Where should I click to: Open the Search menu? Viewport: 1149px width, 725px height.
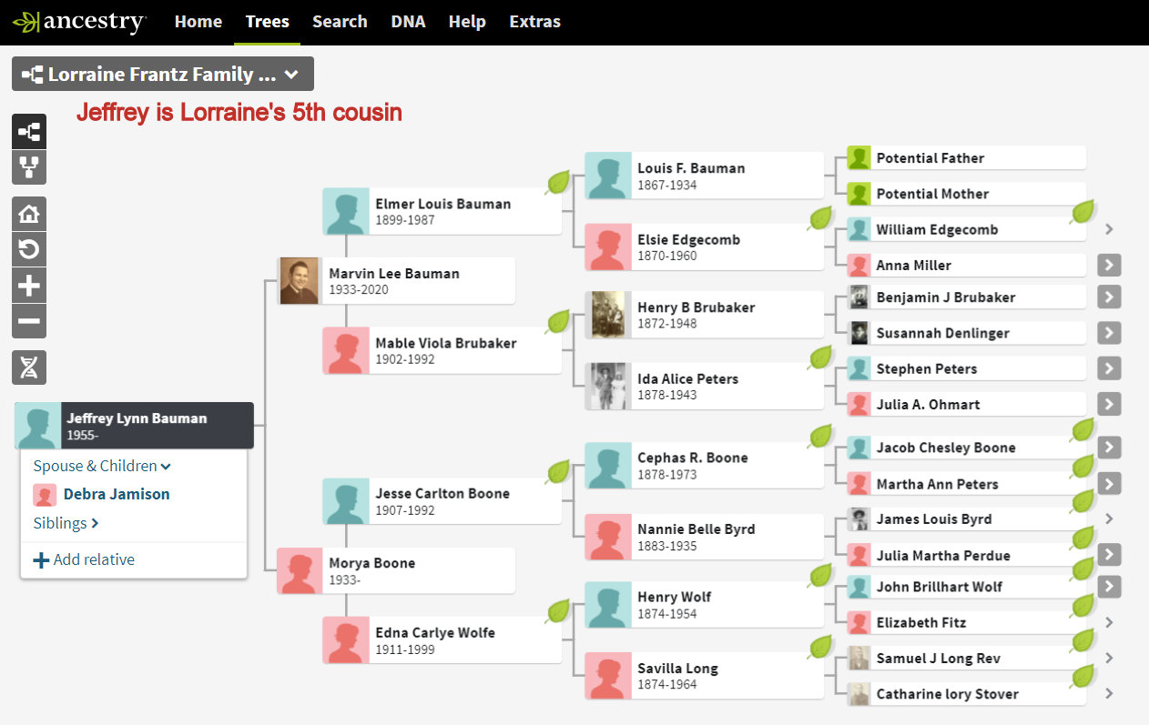(340, 22)
